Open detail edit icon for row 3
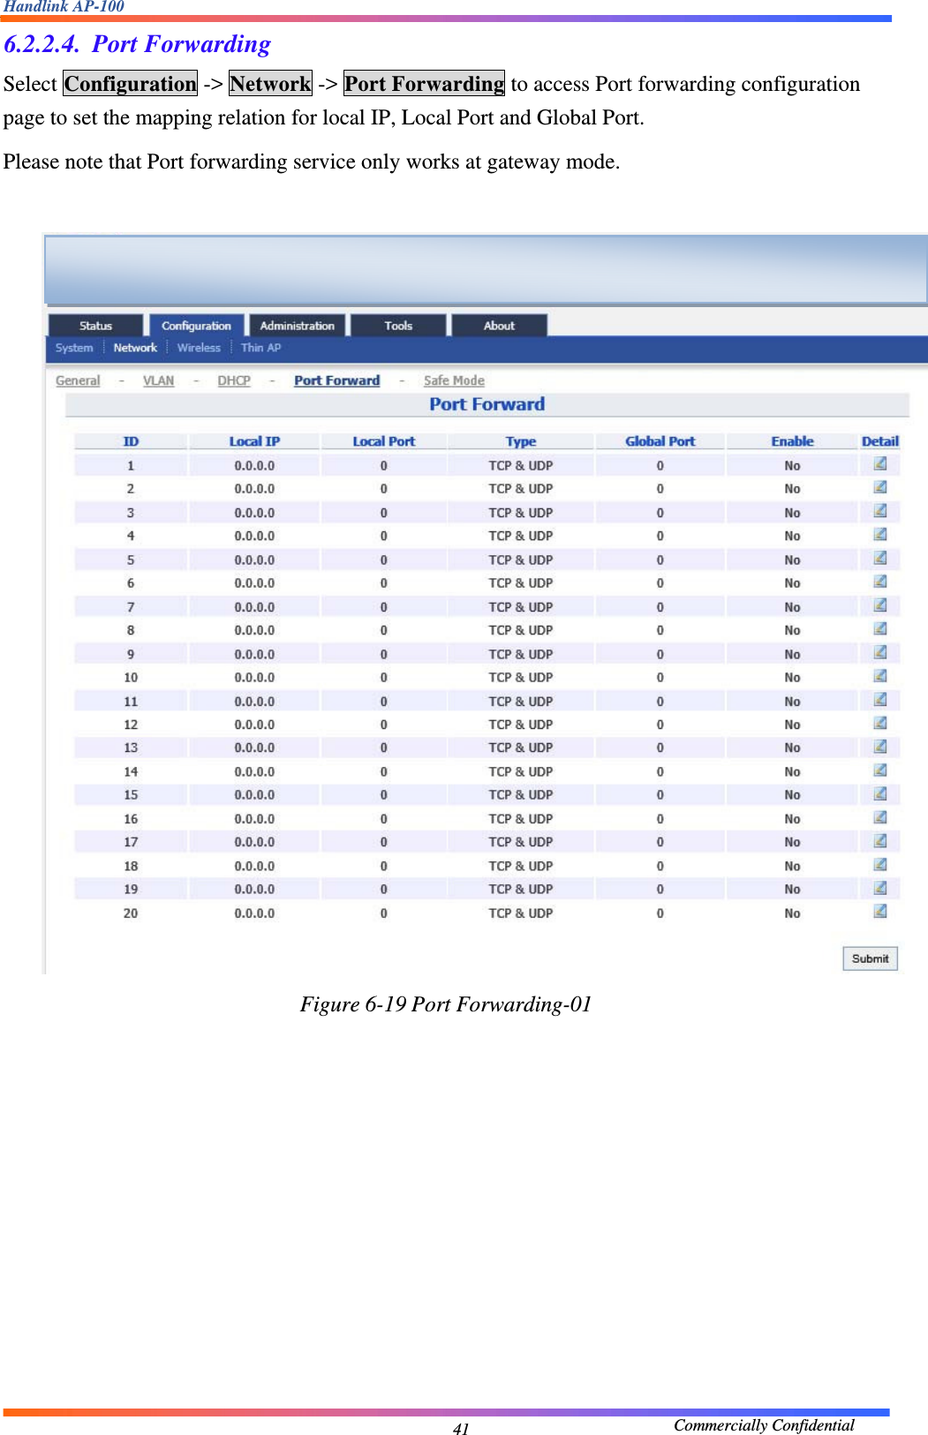The image size is (928, 1435). coord(880,511)
